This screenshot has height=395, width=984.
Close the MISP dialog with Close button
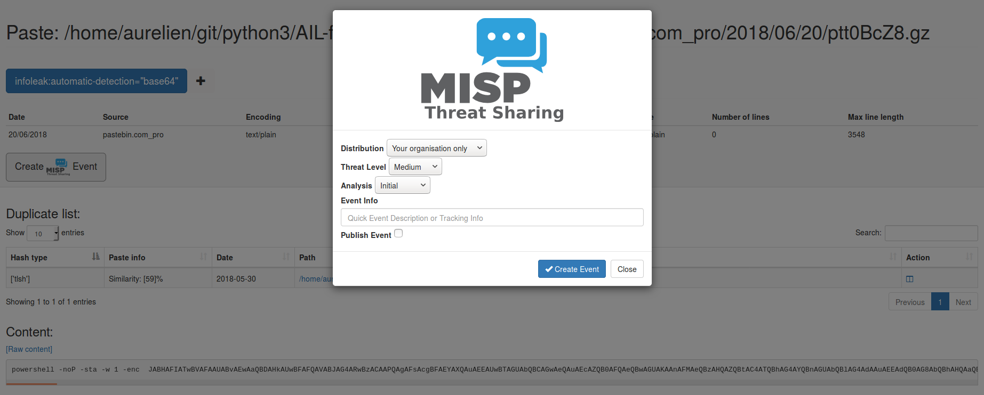click(627, 269)
